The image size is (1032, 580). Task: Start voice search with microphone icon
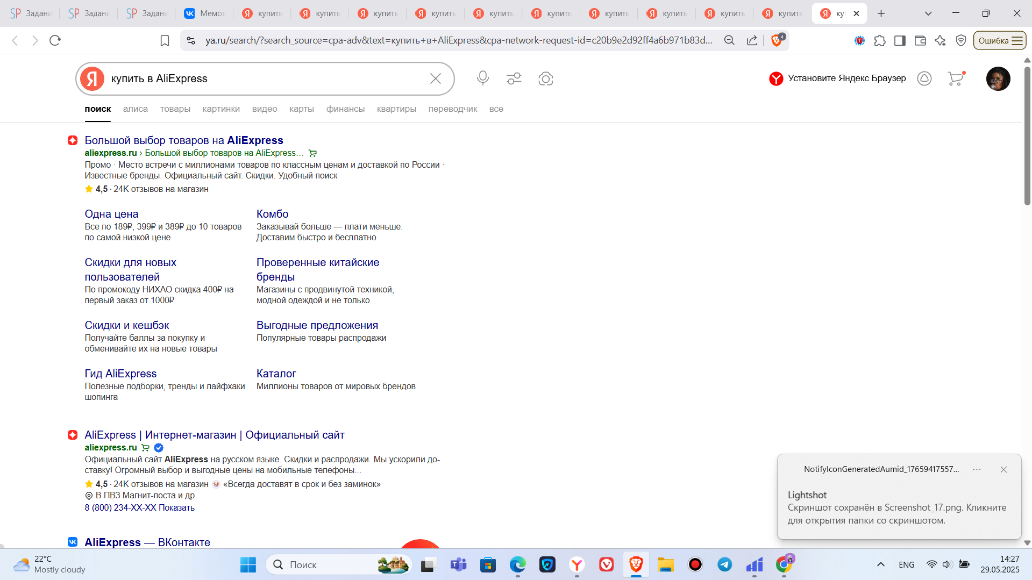pyautogui.click(x=483, y=78)
